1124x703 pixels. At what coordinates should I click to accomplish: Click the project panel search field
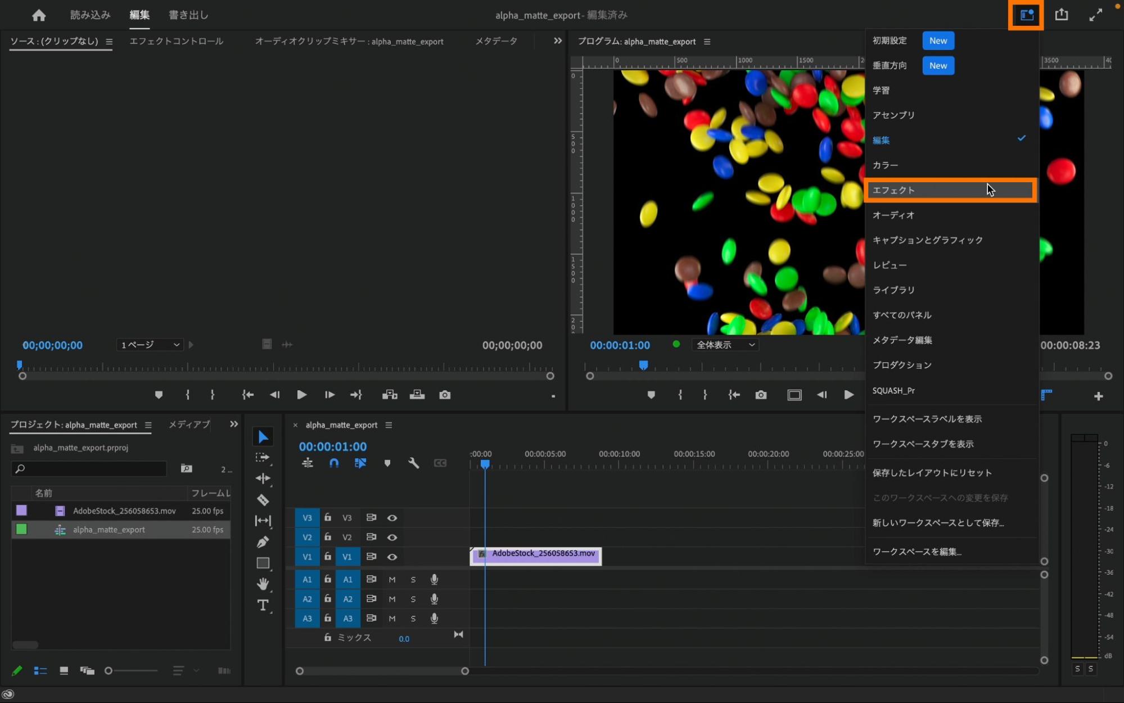pos(90,468)
